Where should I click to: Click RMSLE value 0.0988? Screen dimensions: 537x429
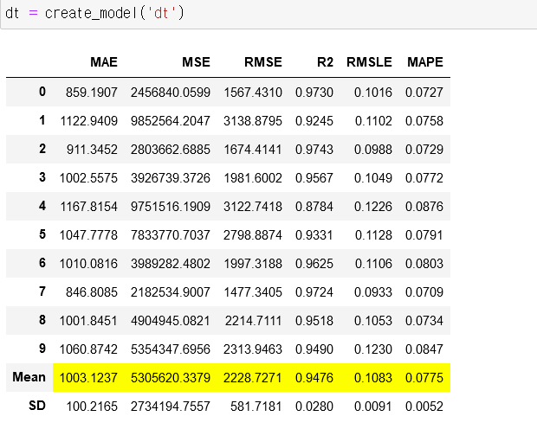(373, 150)
